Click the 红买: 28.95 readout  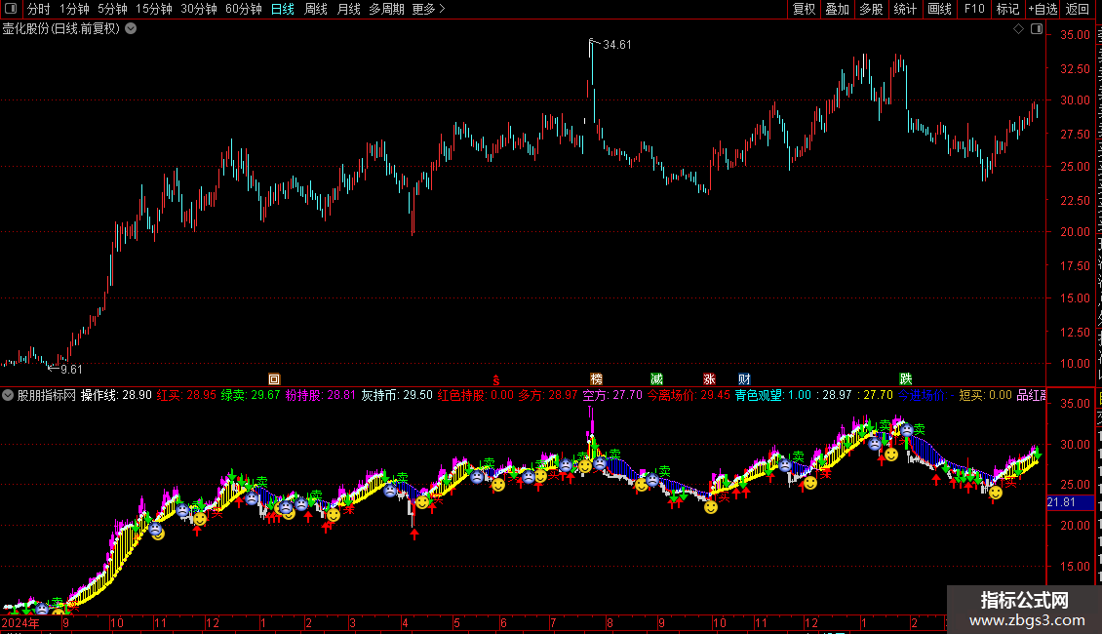click(x=186, y=395)
